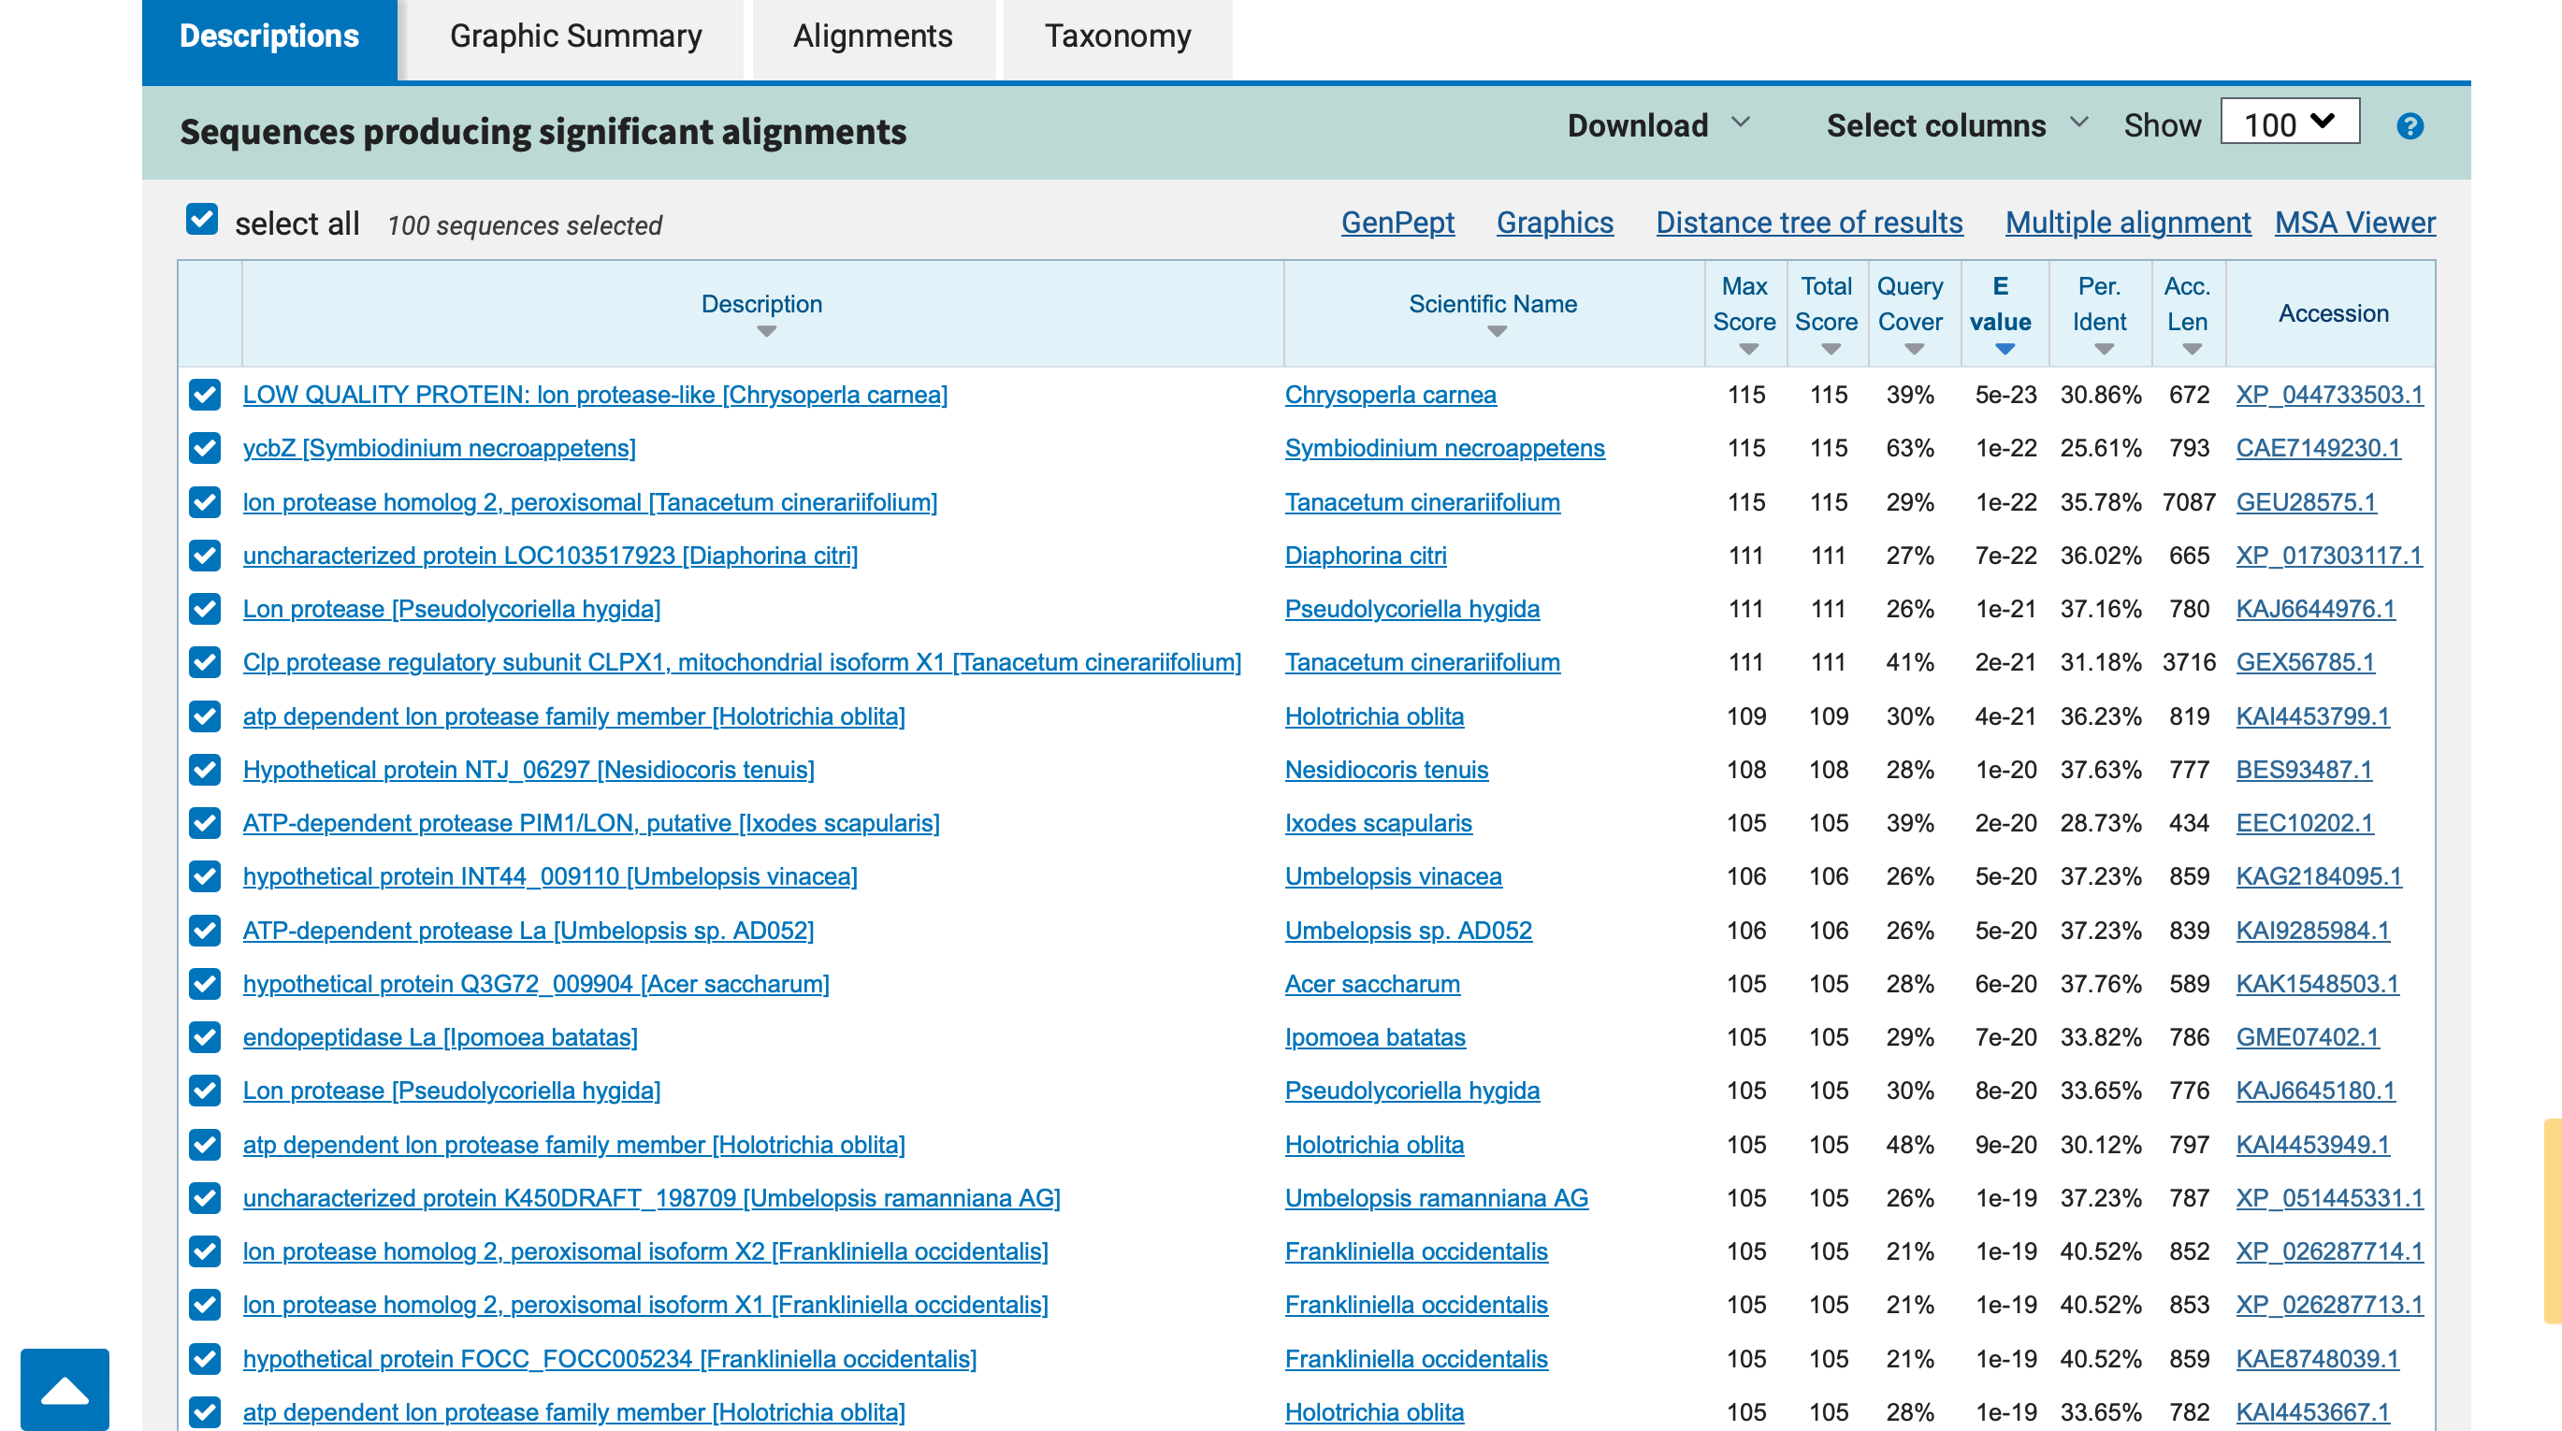
Task: Uncheck the Ixodes scapularis PIM1/LON row
Action: coord(205,823)
